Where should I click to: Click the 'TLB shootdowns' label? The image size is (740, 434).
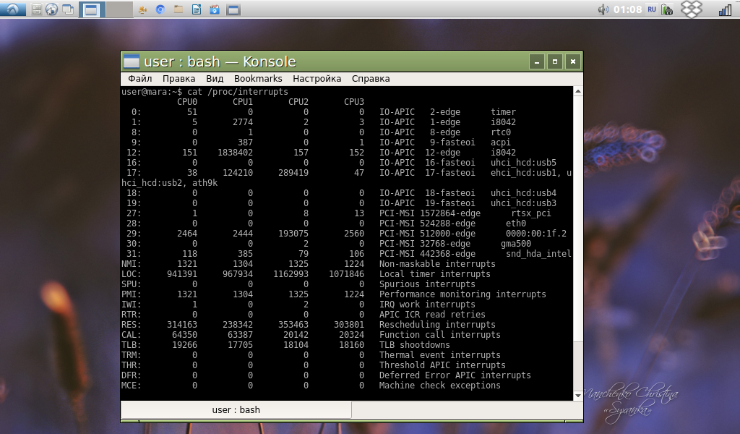(414, 345)
